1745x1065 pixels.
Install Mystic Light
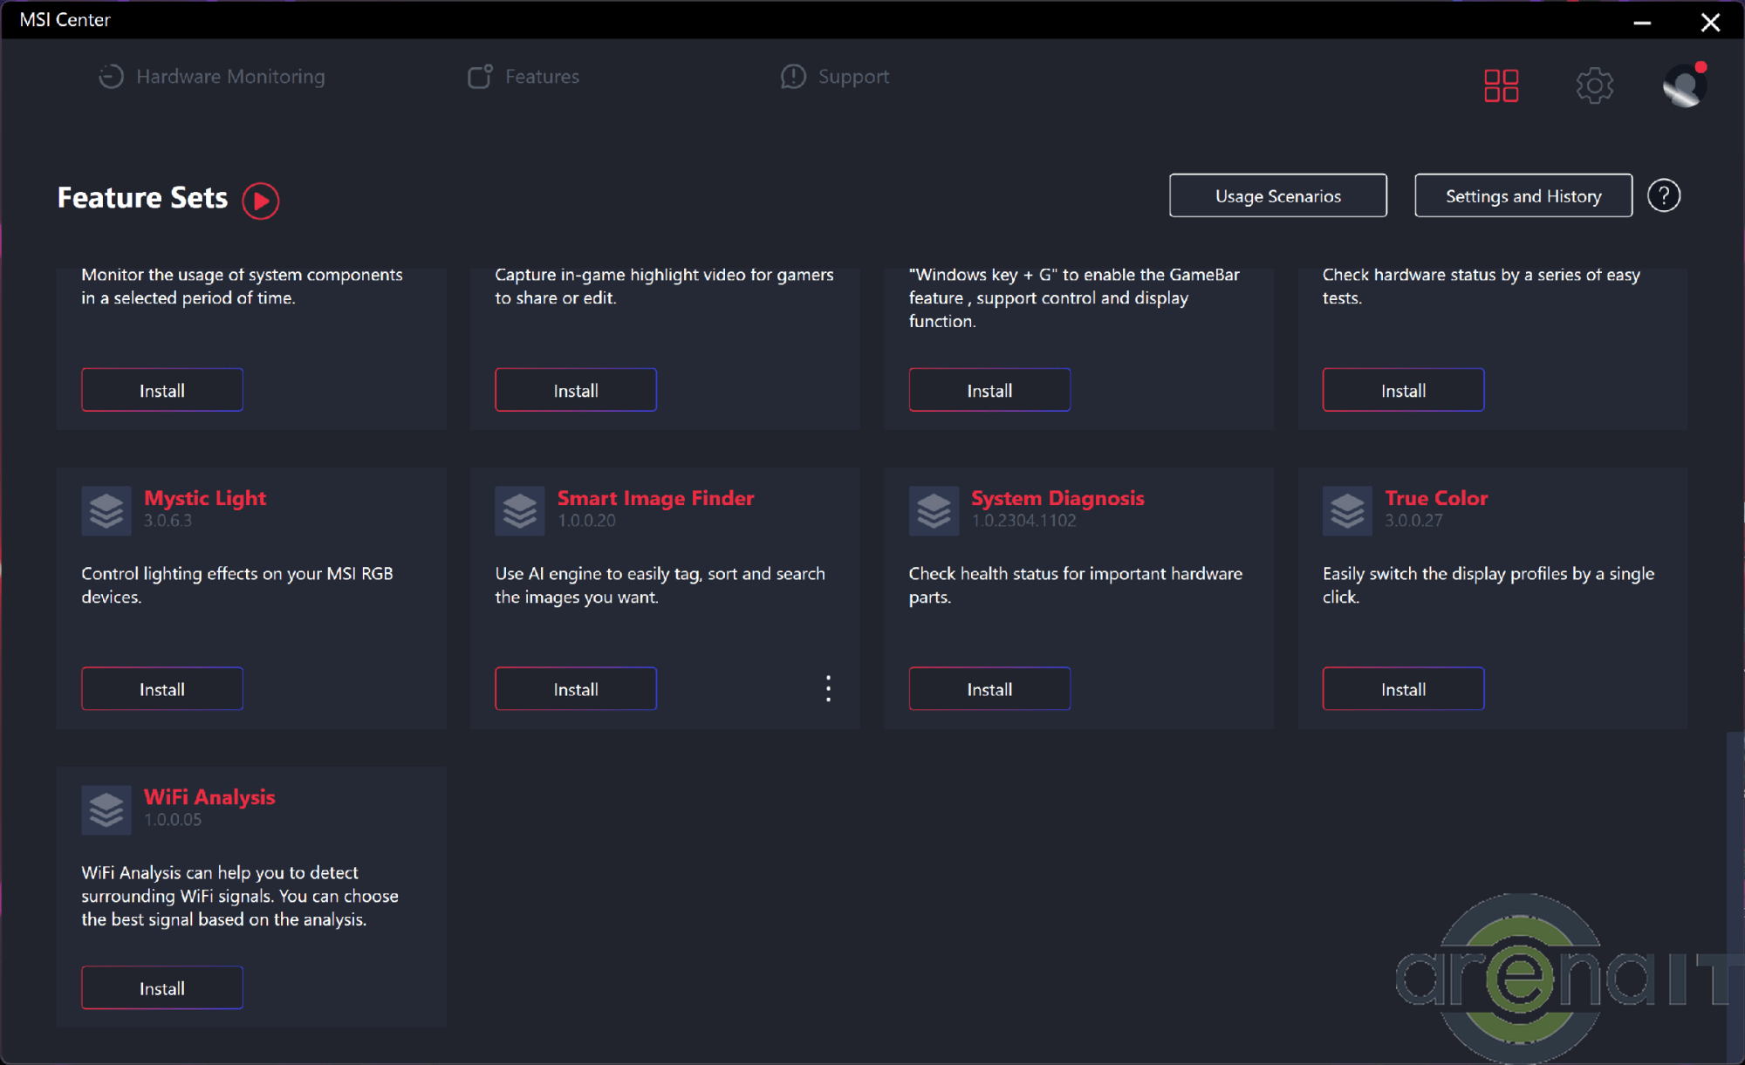point(162,689)
